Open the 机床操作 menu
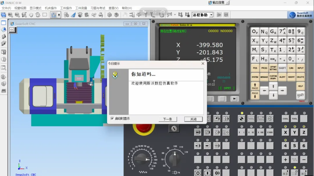This screenshot has width=314, height=176. point(51,8)
